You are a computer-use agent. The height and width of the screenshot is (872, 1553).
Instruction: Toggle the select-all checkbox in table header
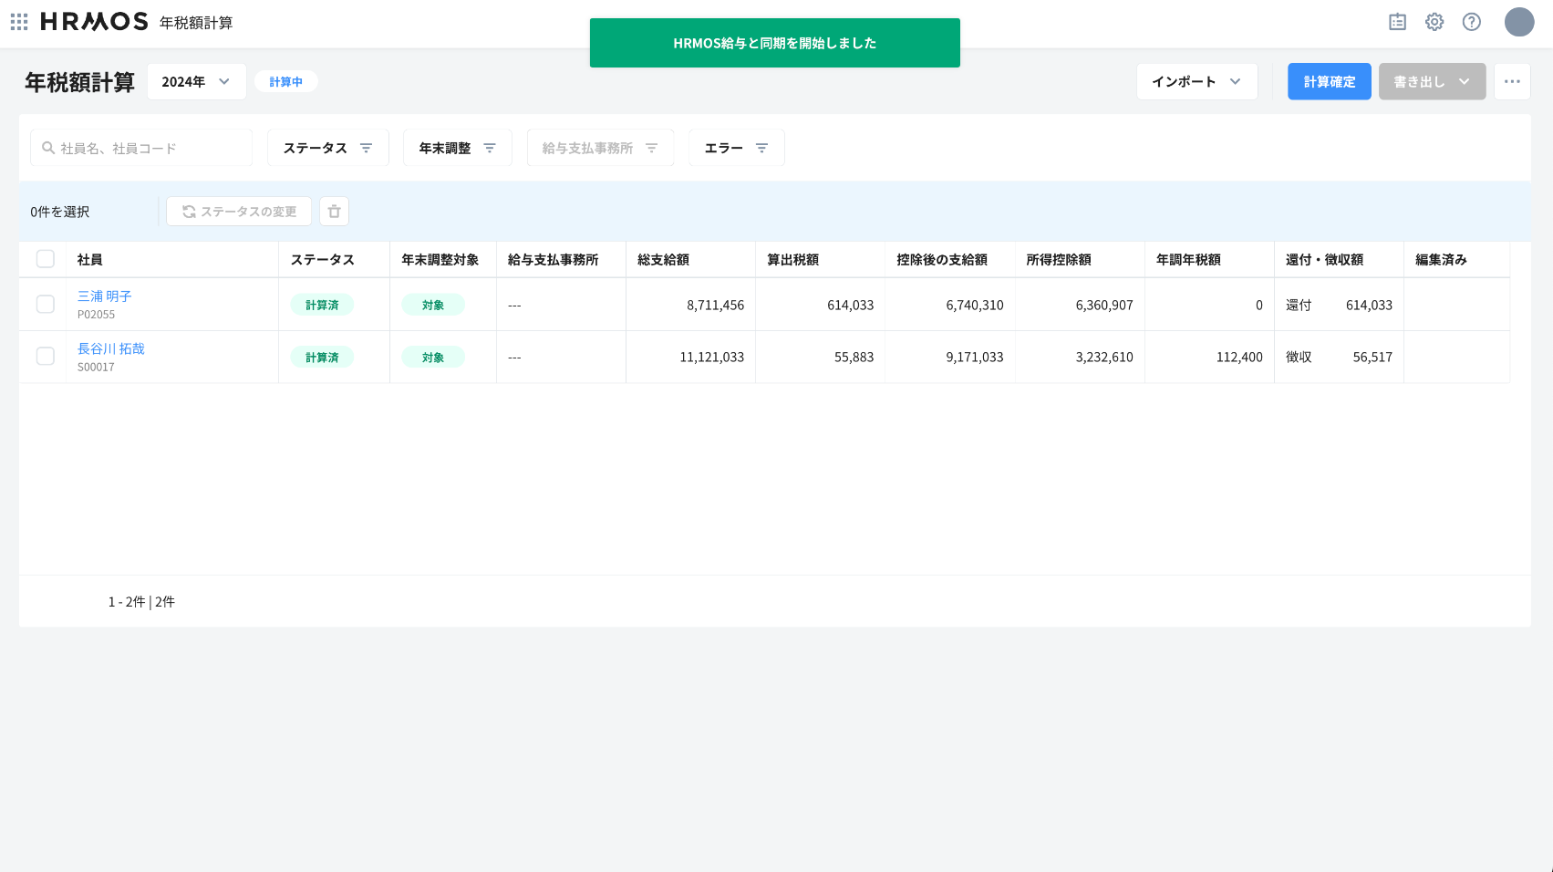coord(45,259)
